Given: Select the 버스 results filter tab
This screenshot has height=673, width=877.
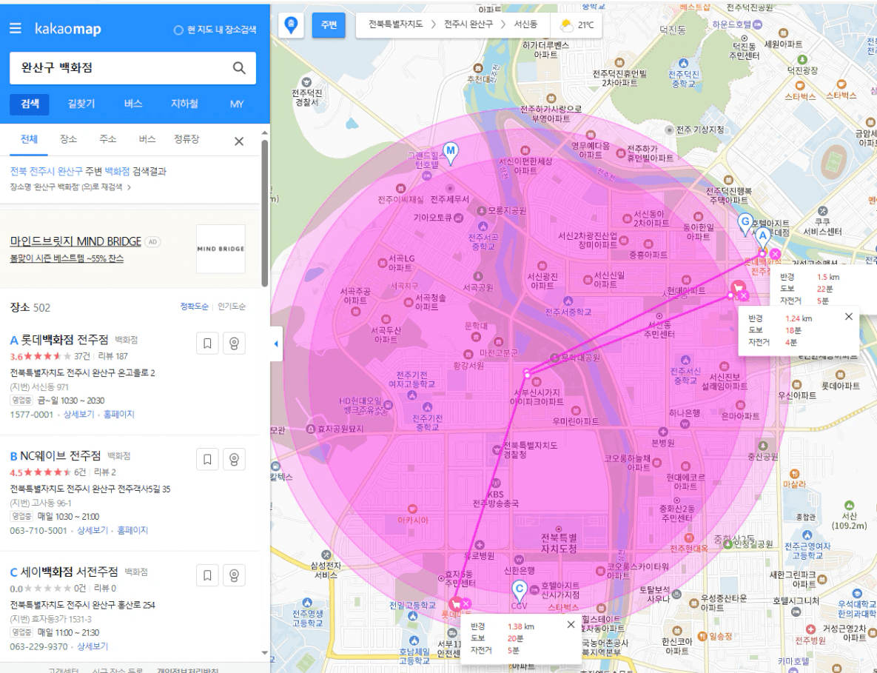Looking at the screenshot, I should pyautogui.click(x=147, y=139).
